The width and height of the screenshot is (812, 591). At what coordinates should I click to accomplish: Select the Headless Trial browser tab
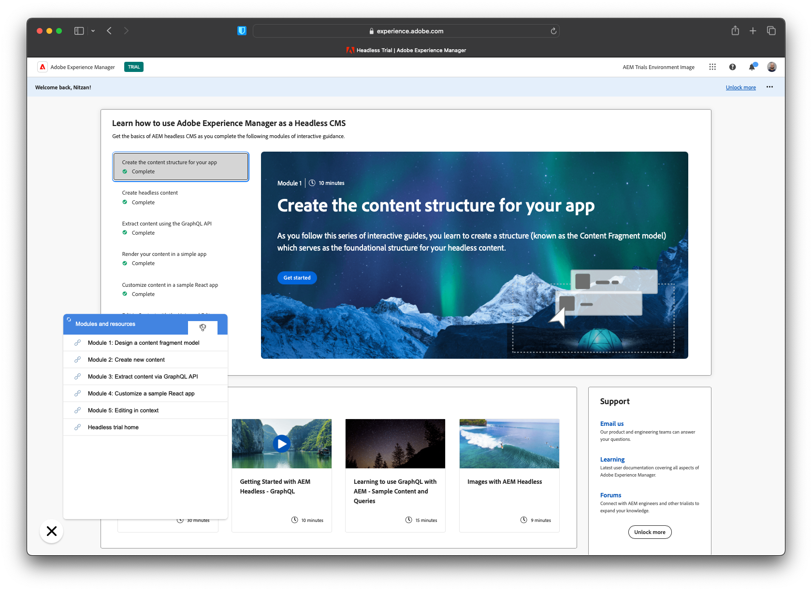[406, 50]
